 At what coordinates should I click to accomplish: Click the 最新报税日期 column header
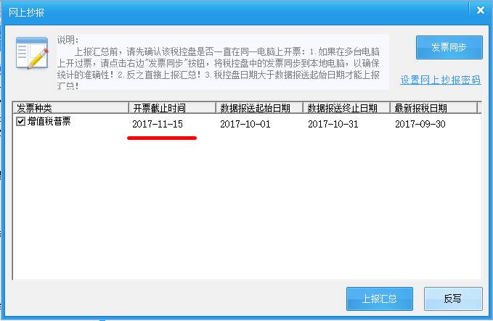(x=433, y=108)
